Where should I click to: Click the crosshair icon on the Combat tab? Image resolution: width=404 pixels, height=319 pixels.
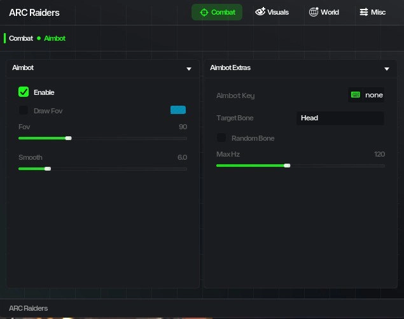pos(204,12)
